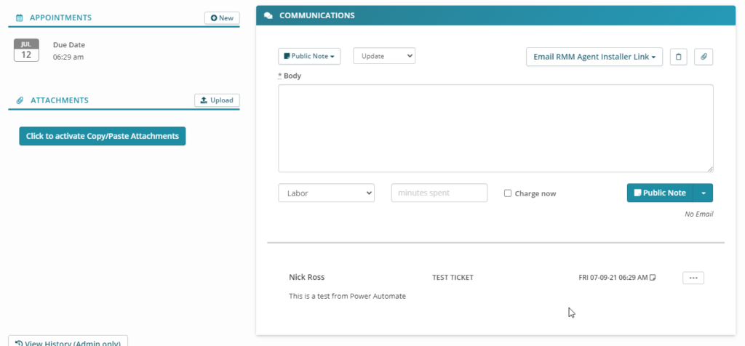Click the Communications speech bubble icon
Viewport: 745px width, 346px height.
268,15
